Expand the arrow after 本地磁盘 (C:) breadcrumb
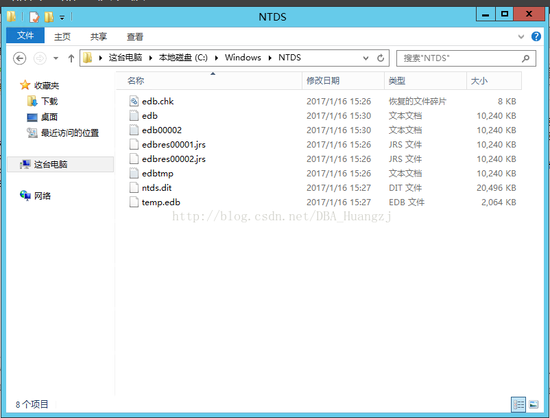Viewport: 550px width, 418px height. tap(217, 58)
